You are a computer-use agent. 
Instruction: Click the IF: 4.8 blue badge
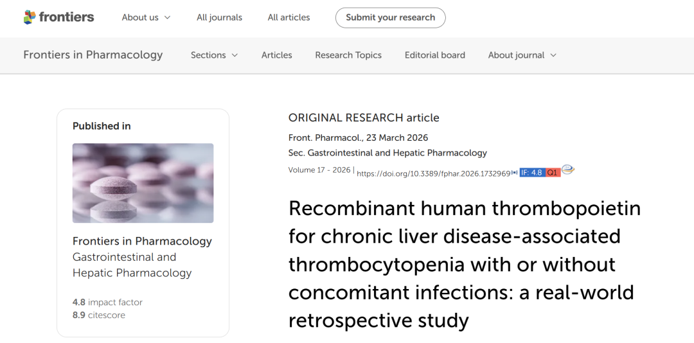click(x=532, y=173)
